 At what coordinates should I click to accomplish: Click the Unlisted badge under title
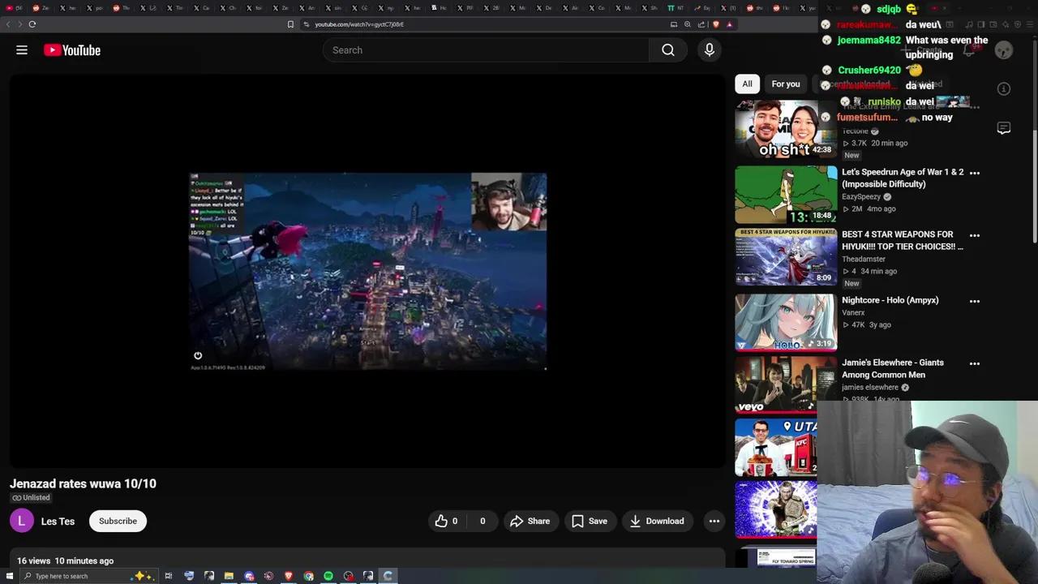(x=31, y=497)
